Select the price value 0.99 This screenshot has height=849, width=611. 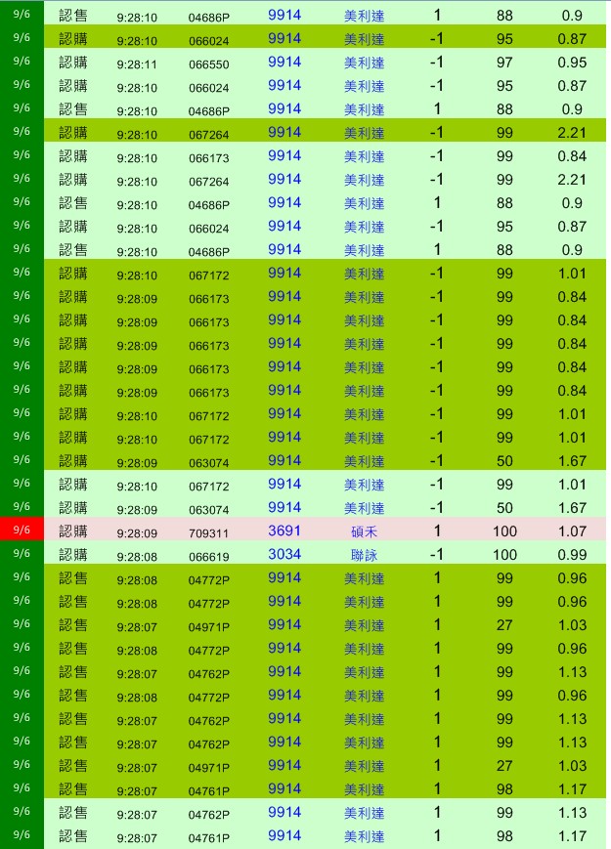coord(574,555)
